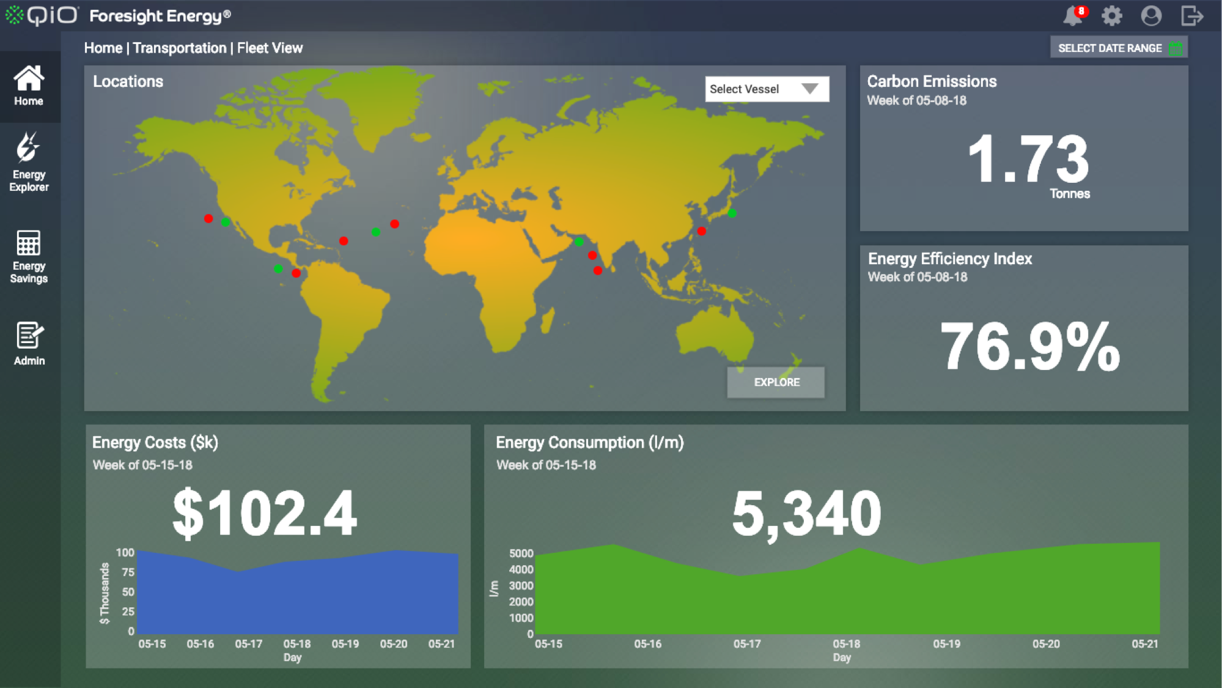Click calendar icon in Select Date Range
Screen dimensions: 1222x688
[x=1175, y=48]
